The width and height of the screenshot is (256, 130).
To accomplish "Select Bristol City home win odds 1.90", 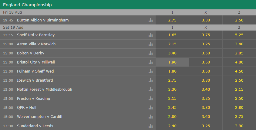I will click(172, 62).
